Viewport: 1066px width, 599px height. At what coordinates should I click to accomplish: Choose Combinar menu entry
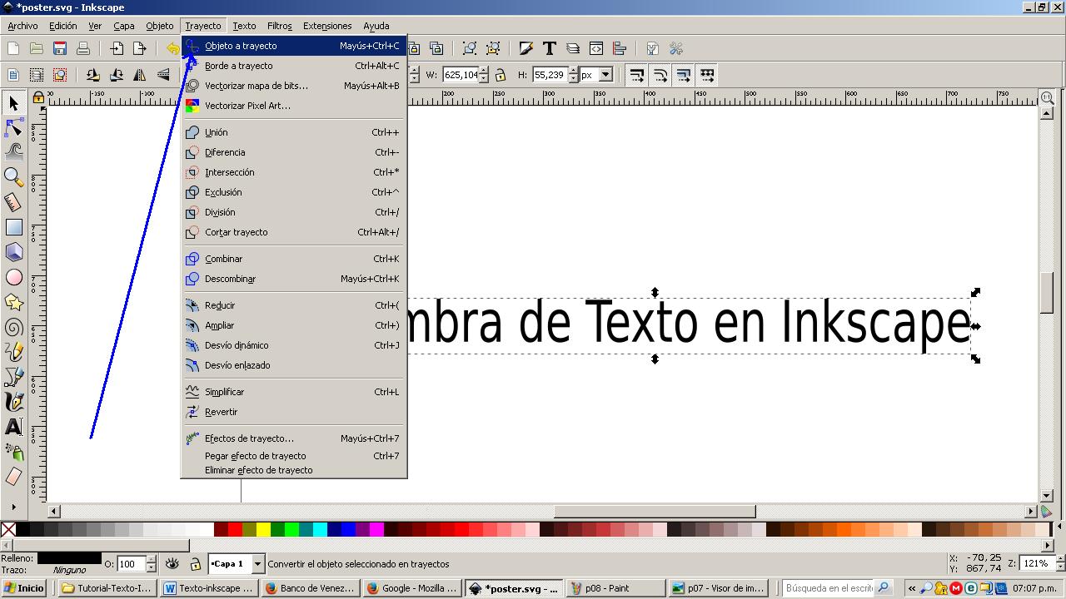(293, 259)
